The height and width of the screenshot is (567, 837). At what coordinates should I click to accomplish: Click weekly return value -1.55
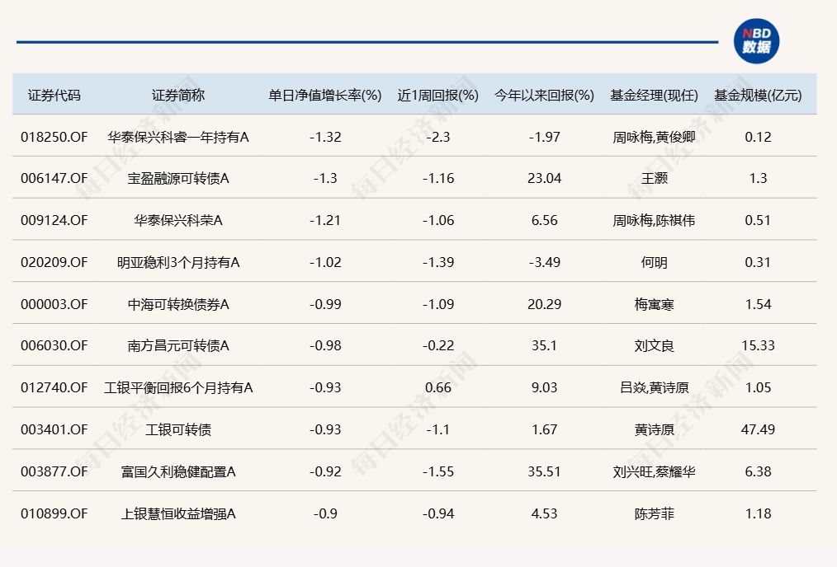[438, 471]
